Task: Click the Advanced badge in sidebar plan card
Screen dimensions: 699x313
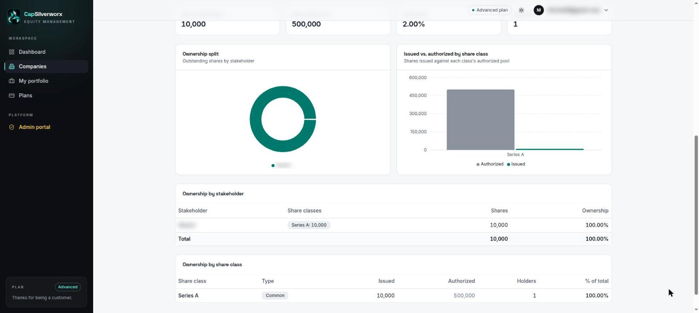Action: [x=68, y=287]
